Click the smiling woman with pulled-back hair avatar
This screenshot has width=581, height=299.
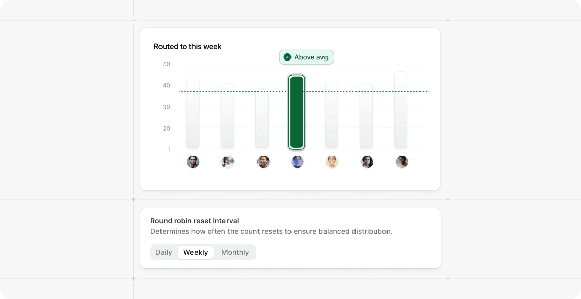263,162
